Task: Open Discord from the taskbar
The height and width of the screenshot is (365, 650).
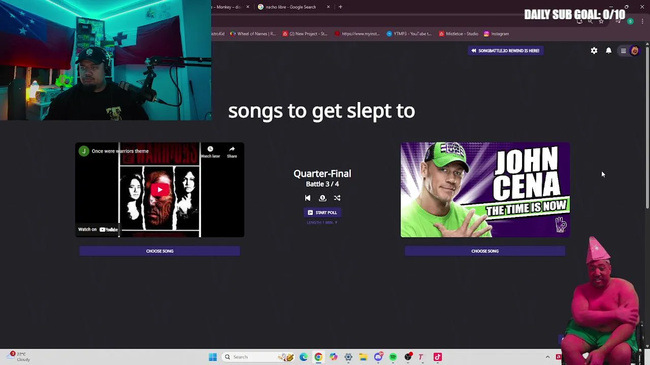Action: coord(378,357)
